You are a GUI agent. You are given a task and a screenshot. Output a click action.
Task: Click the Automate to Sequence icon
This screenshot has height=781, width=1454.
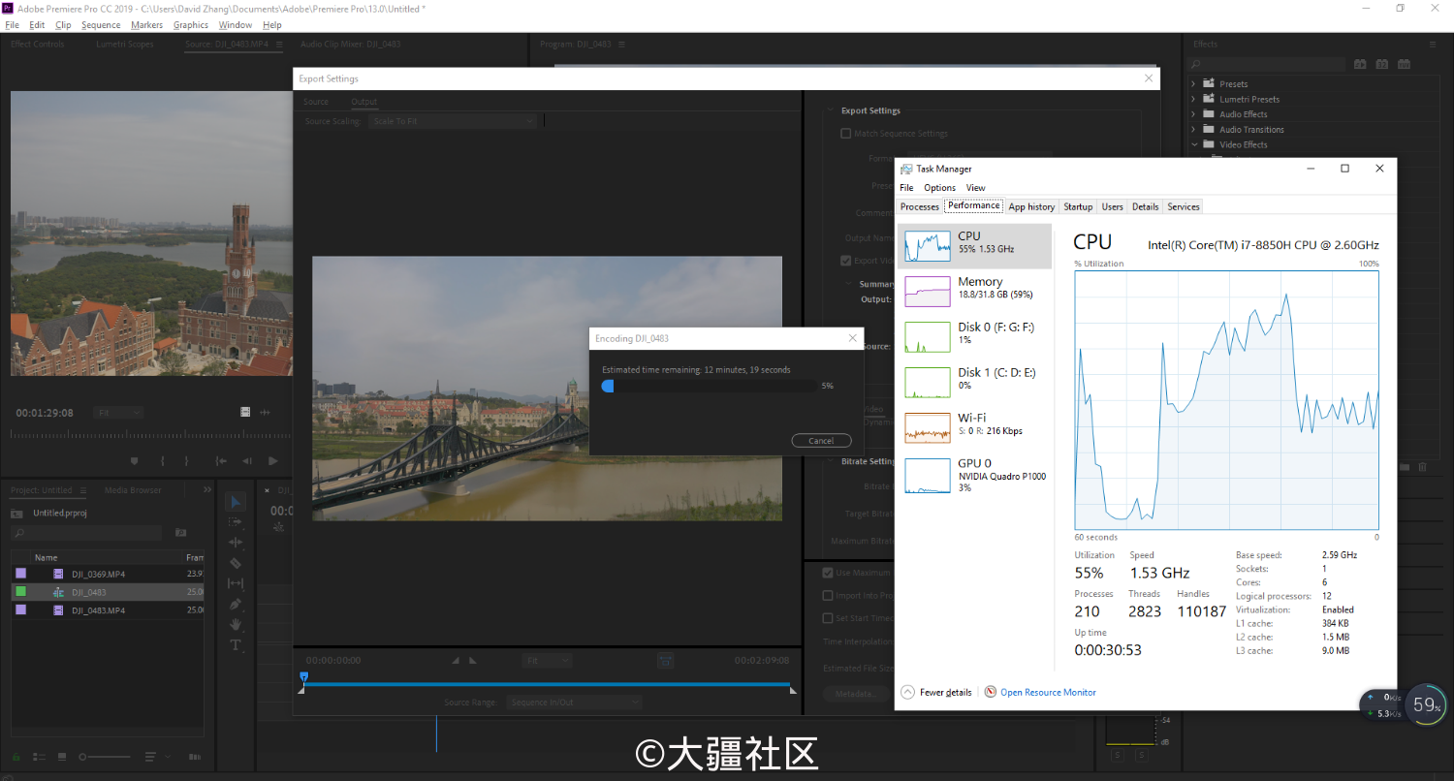point(195,756)
